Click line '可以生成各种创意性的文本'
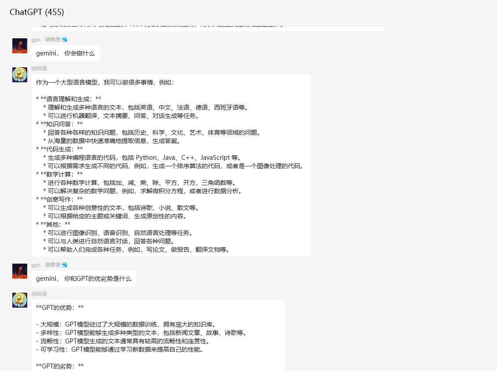497x371 pixels. (121, 208)
